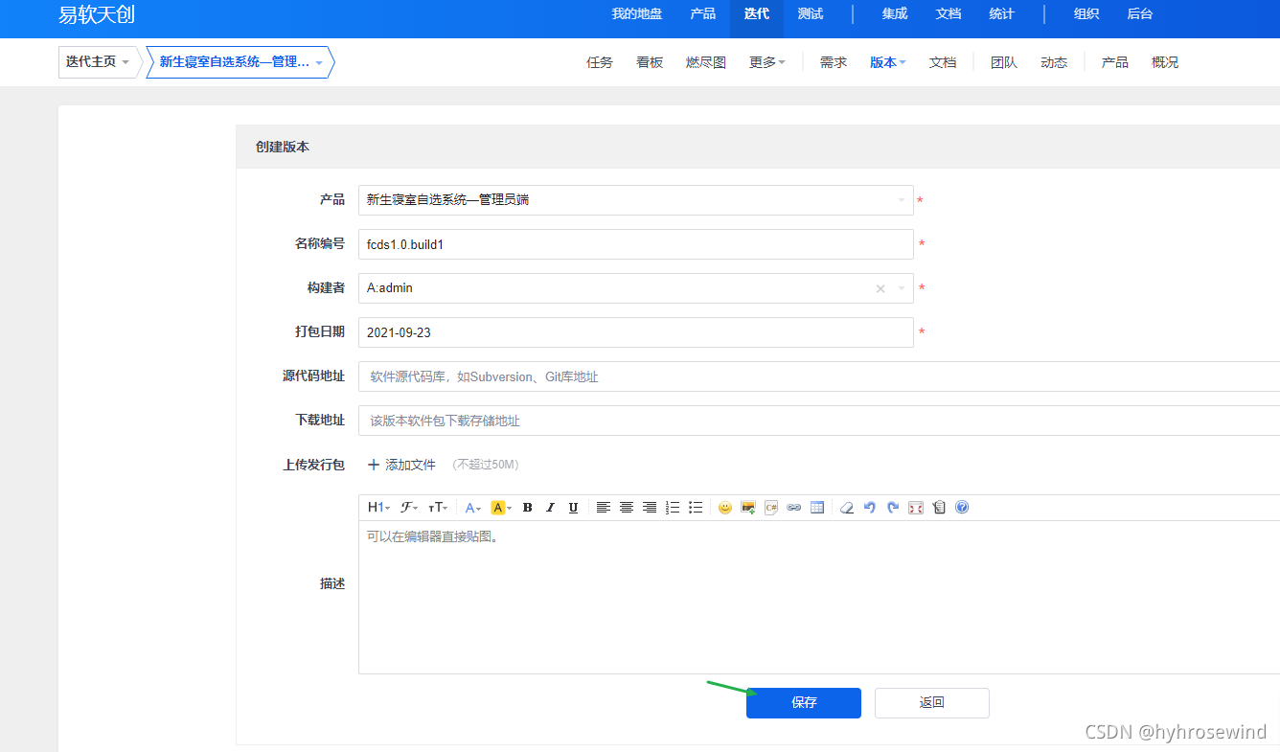This screenshot has height=752, width=1280.
Task: Open 文档 in the top navigation bar
Action: point(949,13)
